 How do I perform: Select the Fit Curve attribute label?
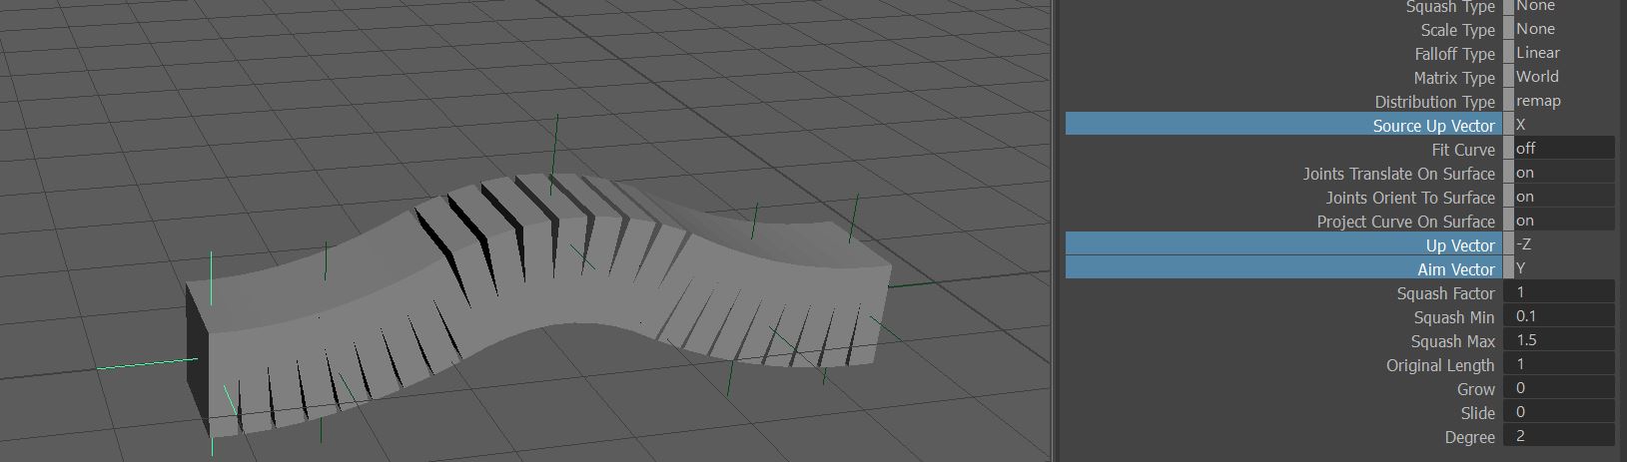click(x=1463, y=150)
